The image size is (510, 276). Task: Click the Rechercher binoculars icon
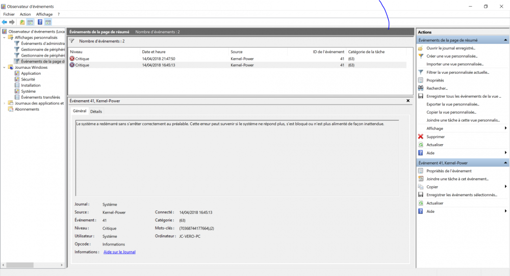click(x=421, y=88)
